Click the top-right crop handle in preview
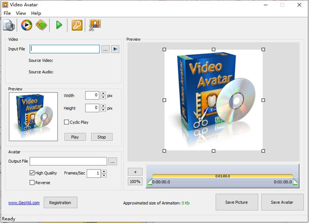309x223 pixels. [x=263, y=49]
